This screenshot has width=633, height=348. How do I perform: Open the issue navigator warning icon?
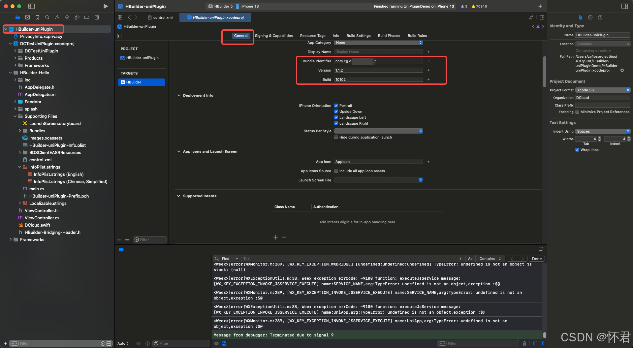pos(57,17)
